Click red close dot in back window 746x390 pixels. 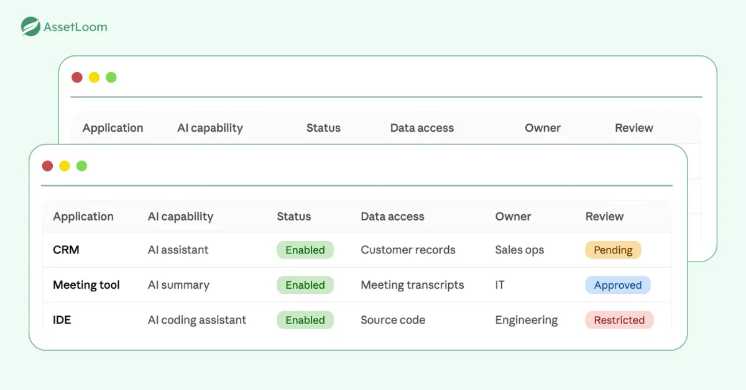pos(77,77)
